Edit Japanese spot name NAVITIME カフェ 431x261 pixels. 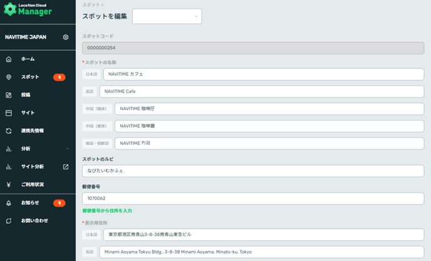[264, 74]
